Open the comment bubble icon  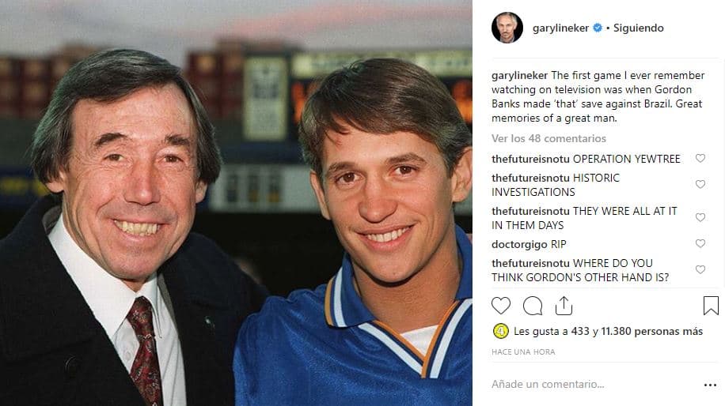pos(533,306)
